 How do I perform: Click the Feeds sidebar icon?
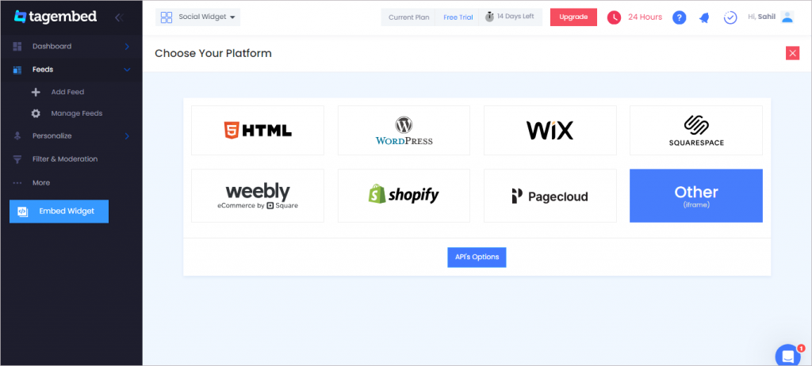(x=17, y=70)
